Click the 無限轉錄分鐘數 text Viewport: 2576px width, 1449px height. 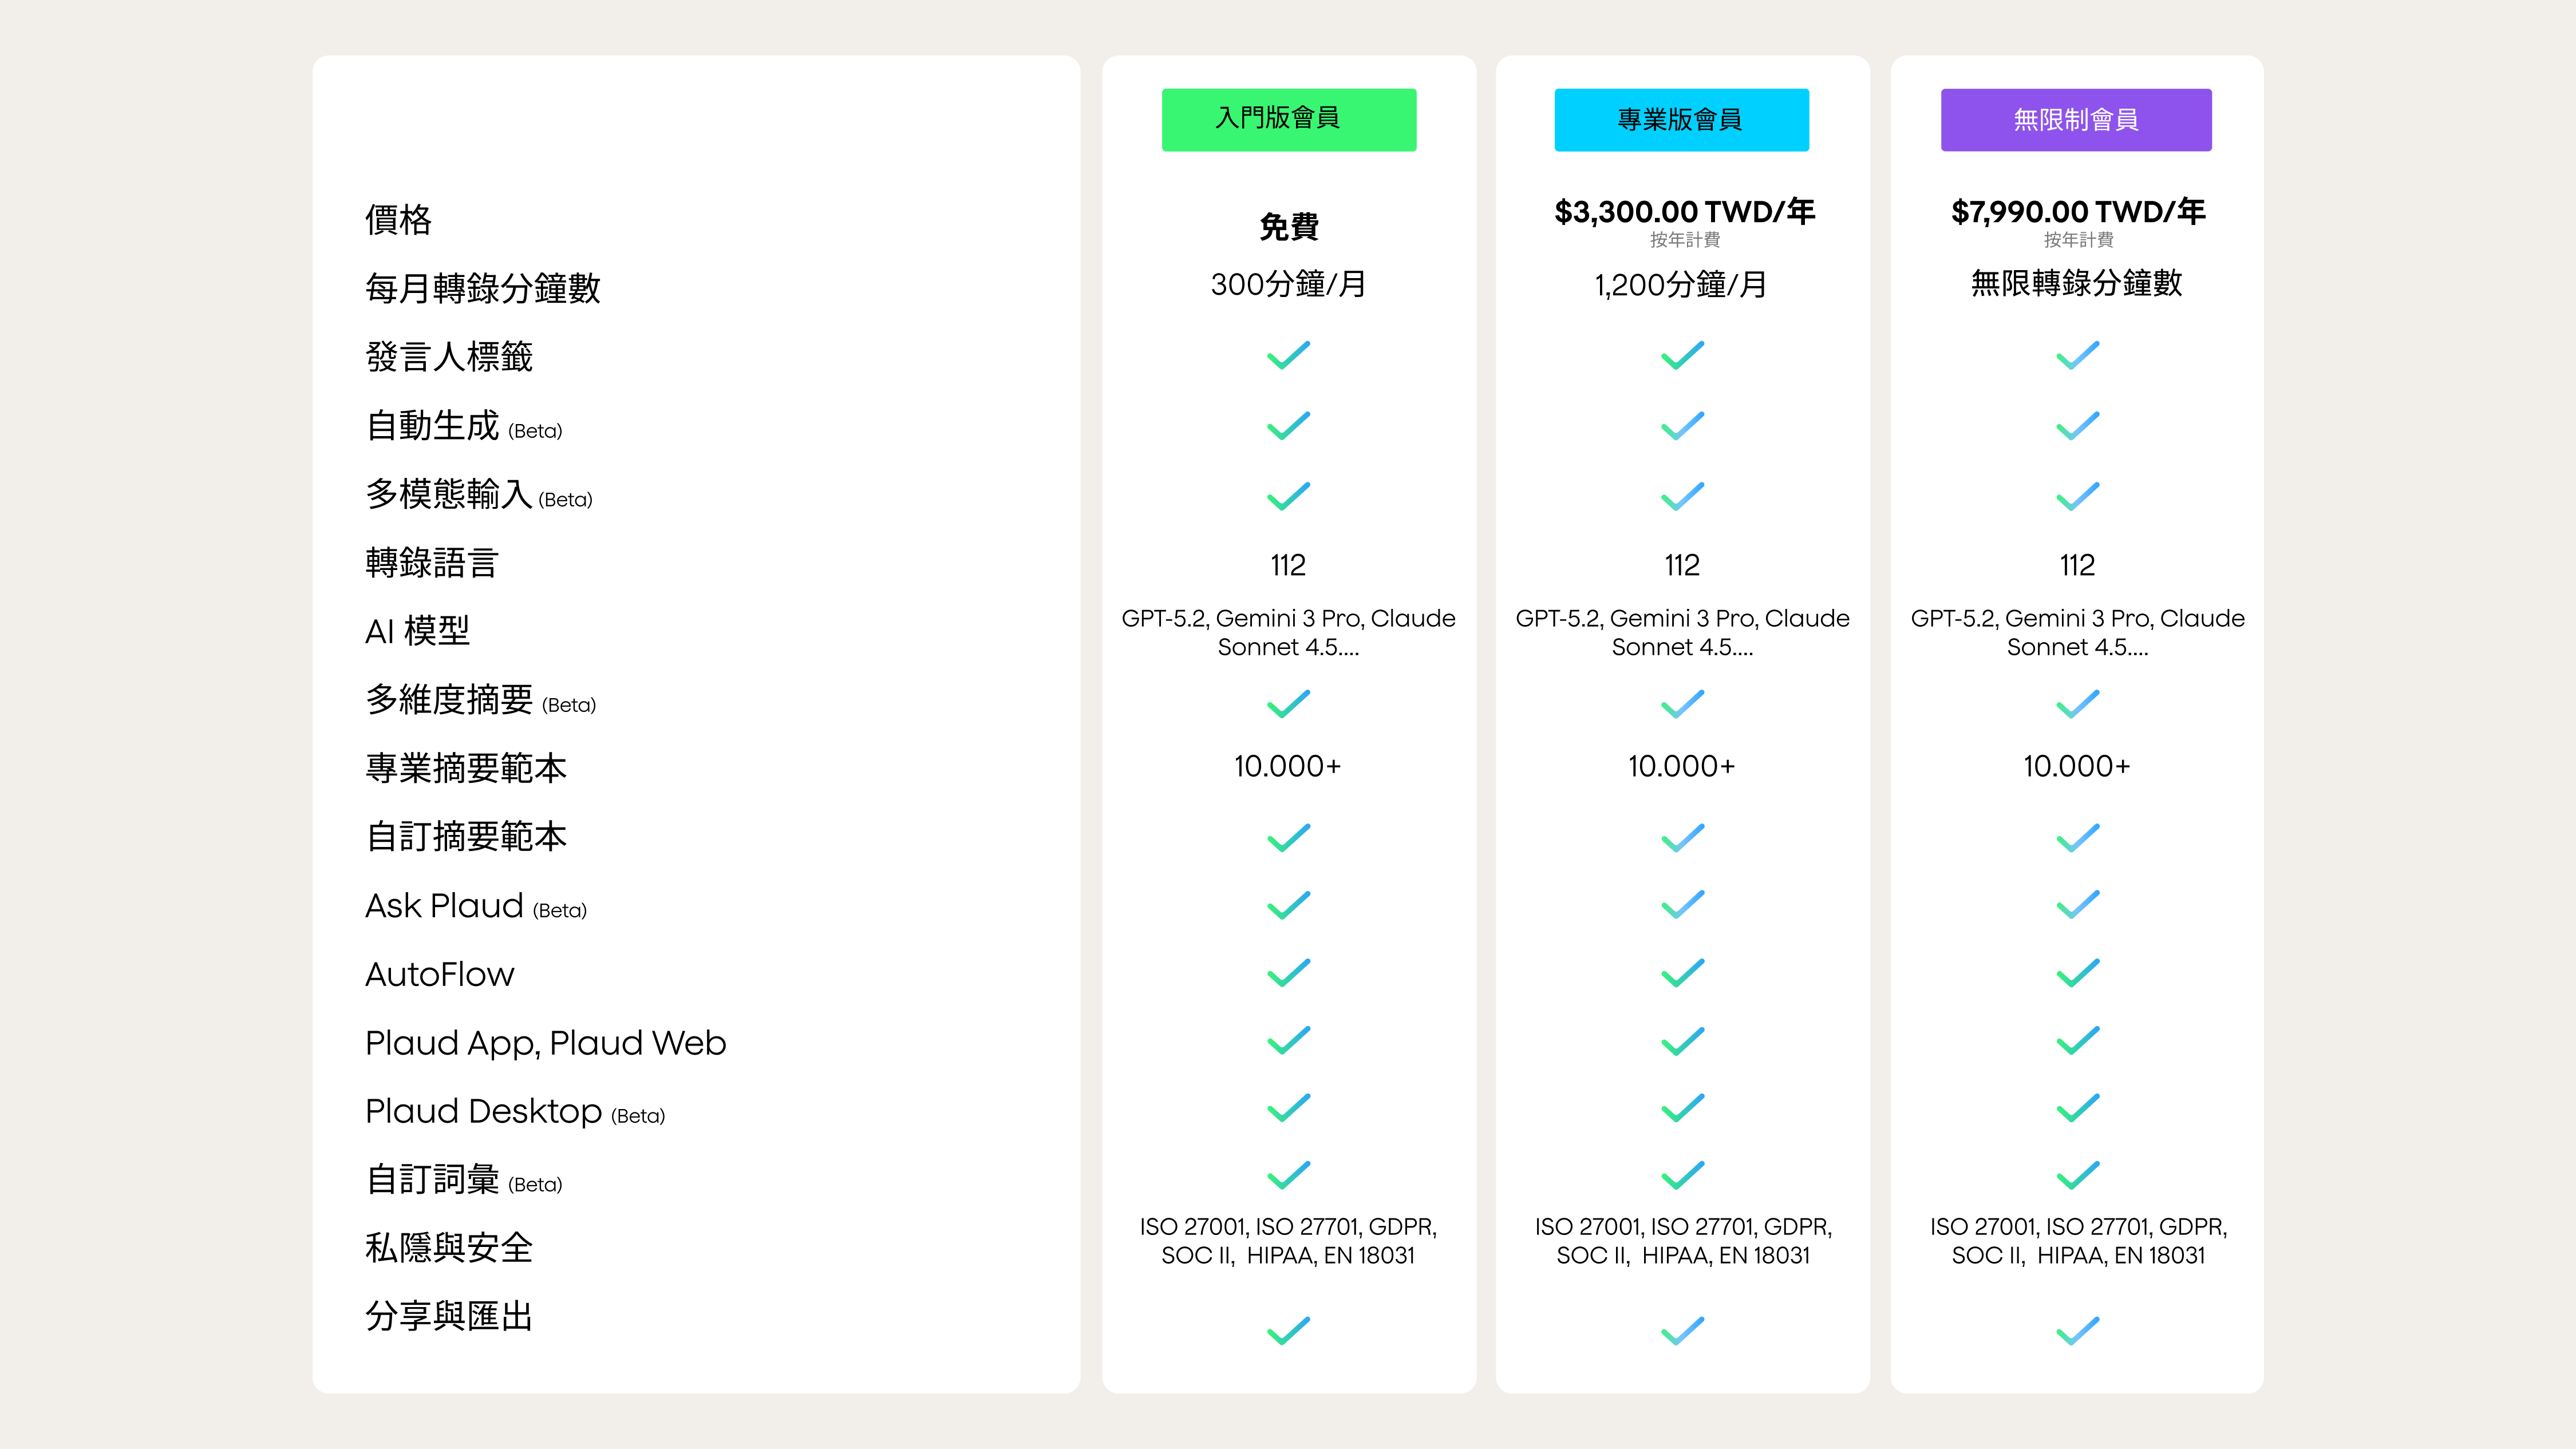pos(2076,284)
